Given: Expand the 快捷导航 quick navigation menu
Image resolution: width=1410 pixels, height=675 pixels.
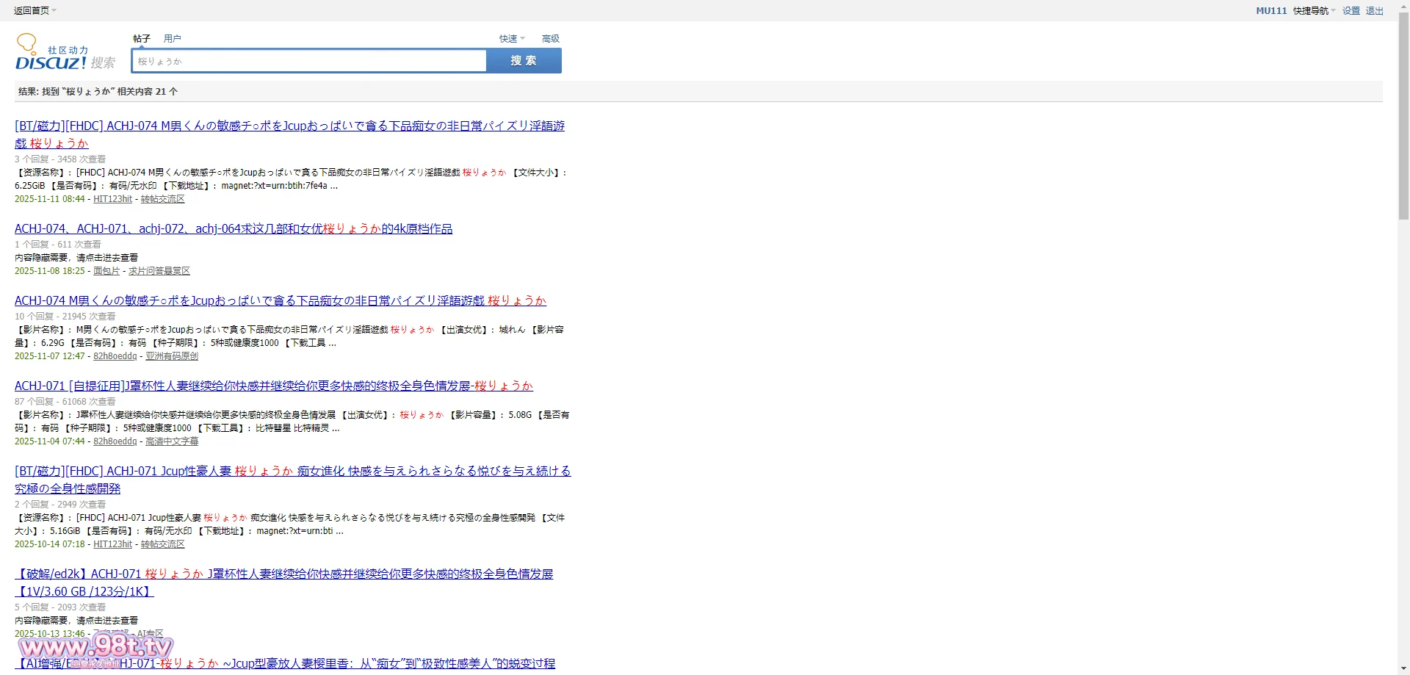Looking at the screenshot, I should point(1314,10).
